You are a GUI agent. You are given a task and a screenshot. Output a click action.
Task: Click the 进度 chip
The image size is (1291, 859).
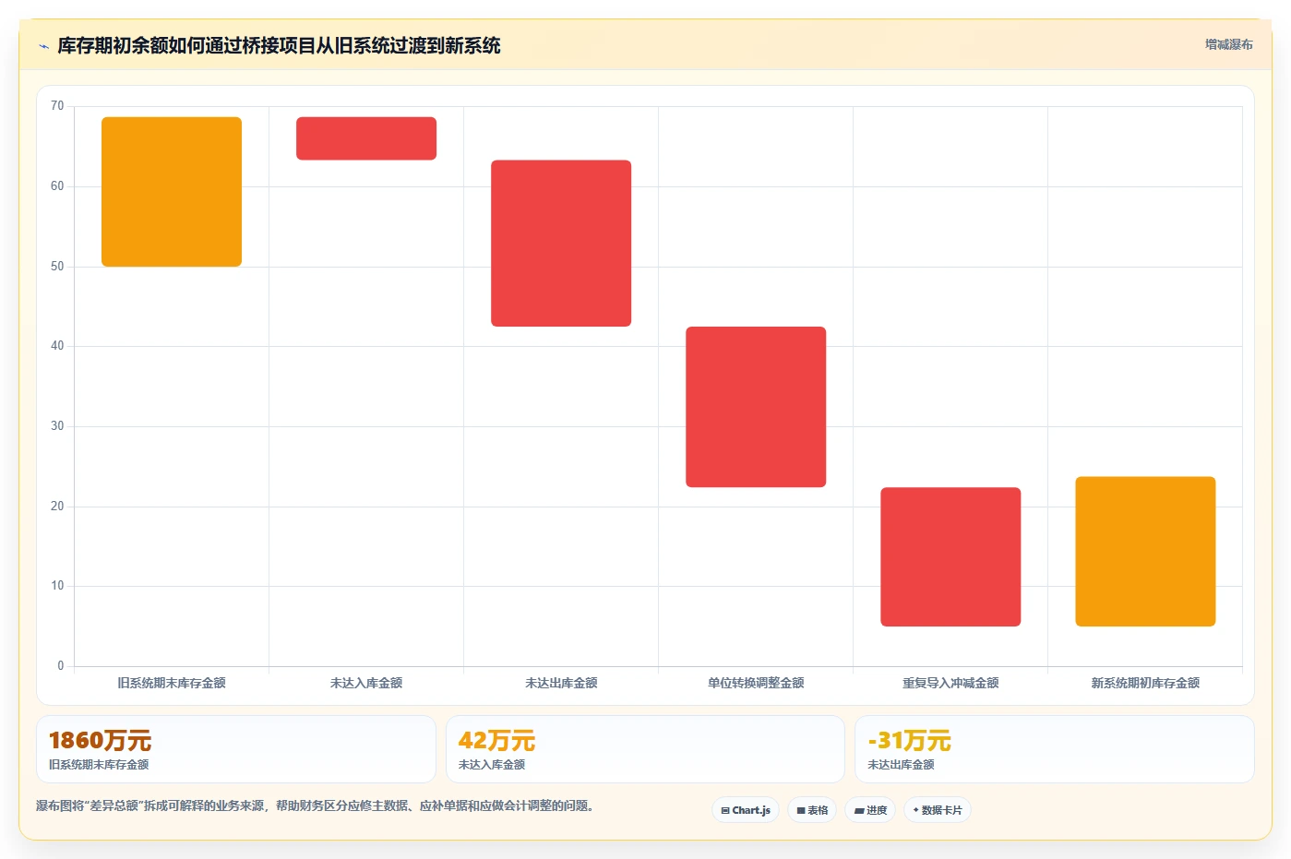(870, 810)
